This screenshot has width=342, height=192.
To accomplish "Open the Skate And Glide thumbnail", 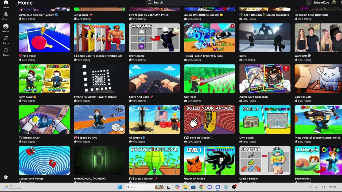I will click(154, 79).
